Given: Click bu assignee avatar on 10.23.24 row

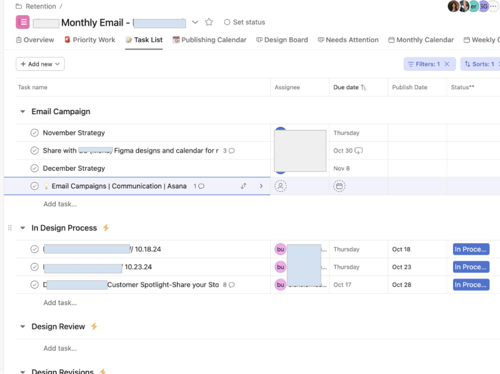Looking at the screenshot, I should pyautogui.click(x=280, y=267).
